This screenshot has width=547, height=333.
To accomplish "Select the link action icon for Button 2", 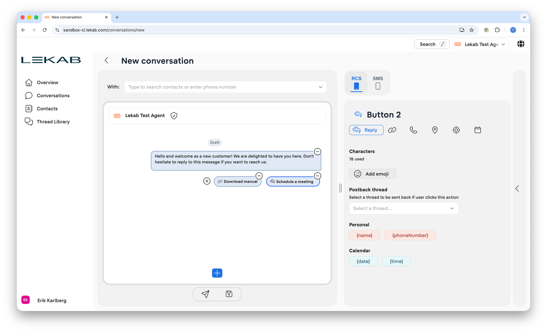I will point(392,130).
